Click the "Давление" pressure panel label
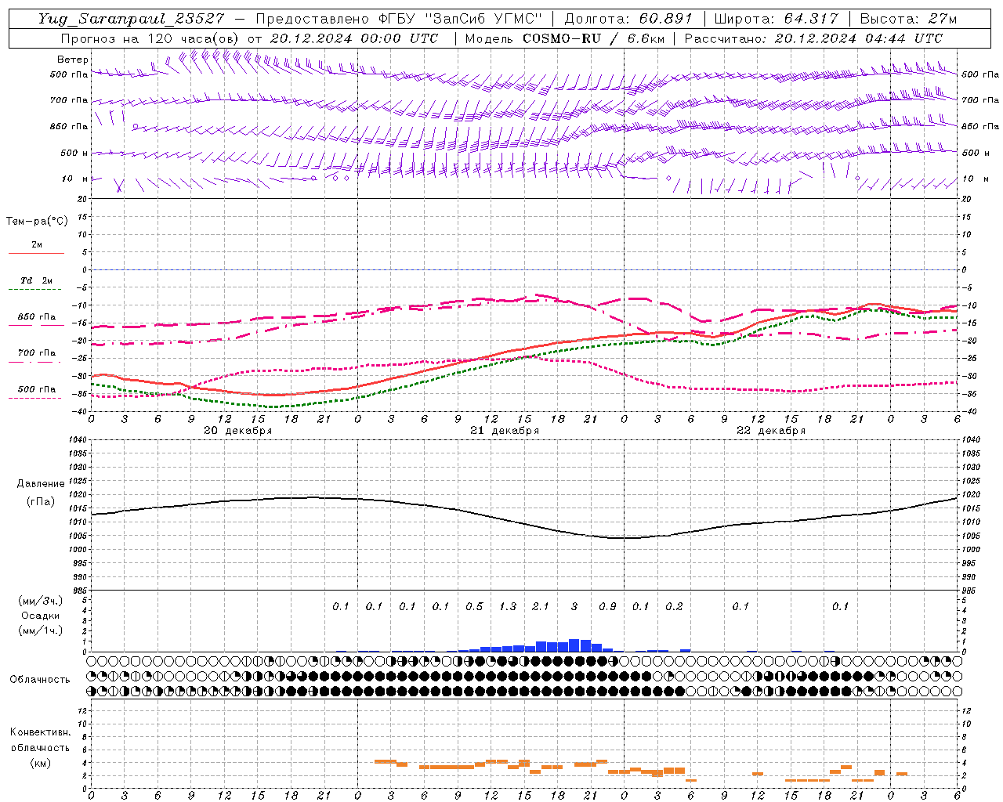The height and width of the screenshot is (802, 1003). [x=41, y=484]
